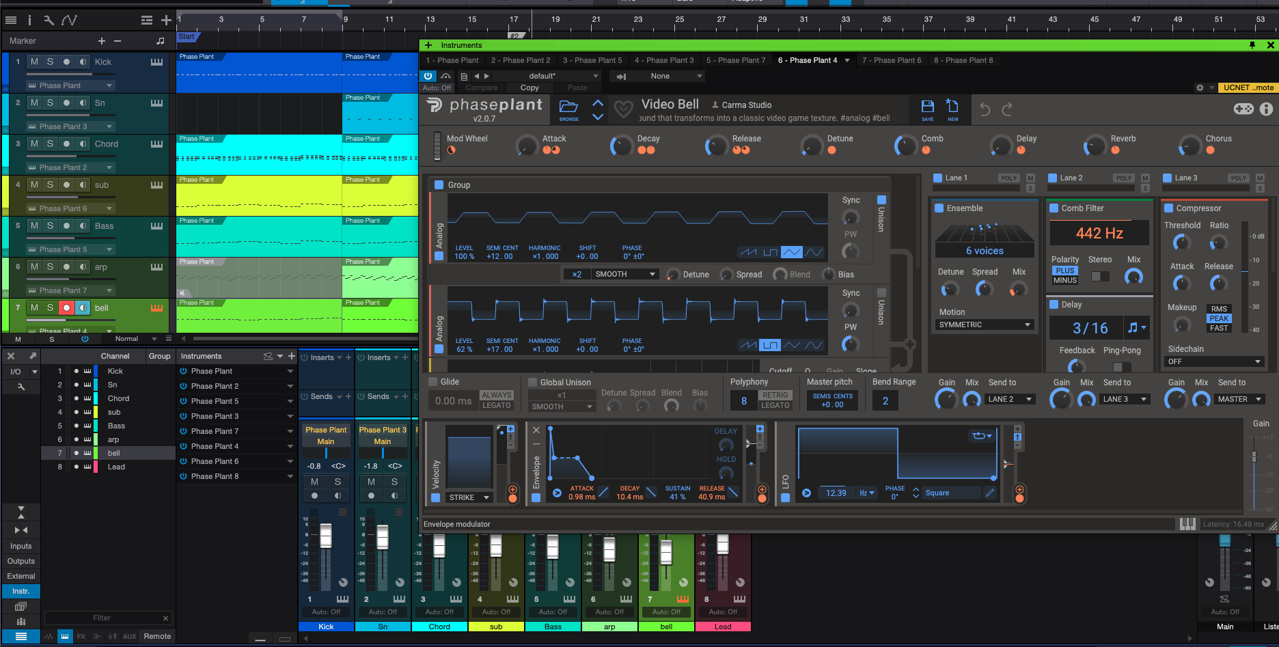Select MINUS polarity in Comb Filter
Viewport: 1279px width, 647px height.
tap(1065, 280)
